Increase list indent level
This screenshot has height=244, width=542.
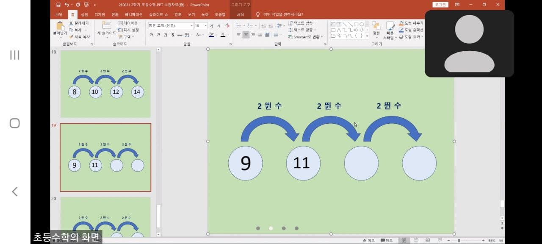click(x=271, y=26)
